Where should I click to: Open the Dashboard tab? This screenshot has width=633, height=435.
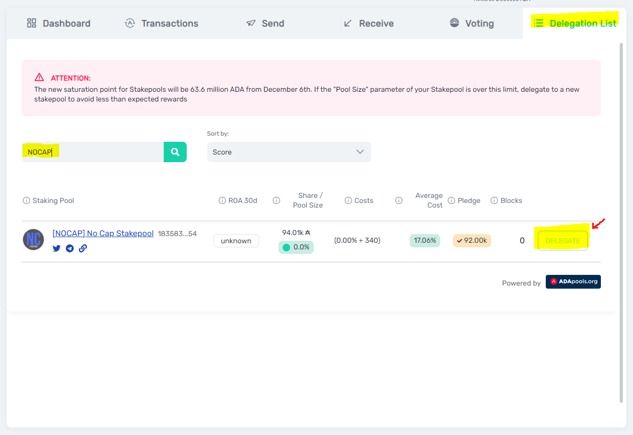(59, 23)
